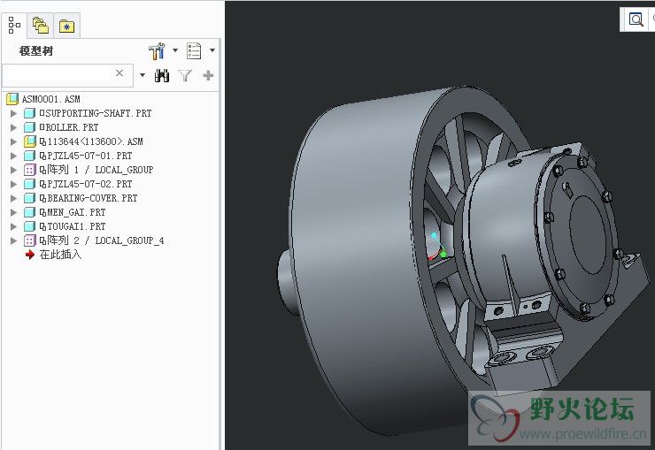
Task: Select 阵列 1 / LOCAL_GROUP pattern
Action: [96, 170]
